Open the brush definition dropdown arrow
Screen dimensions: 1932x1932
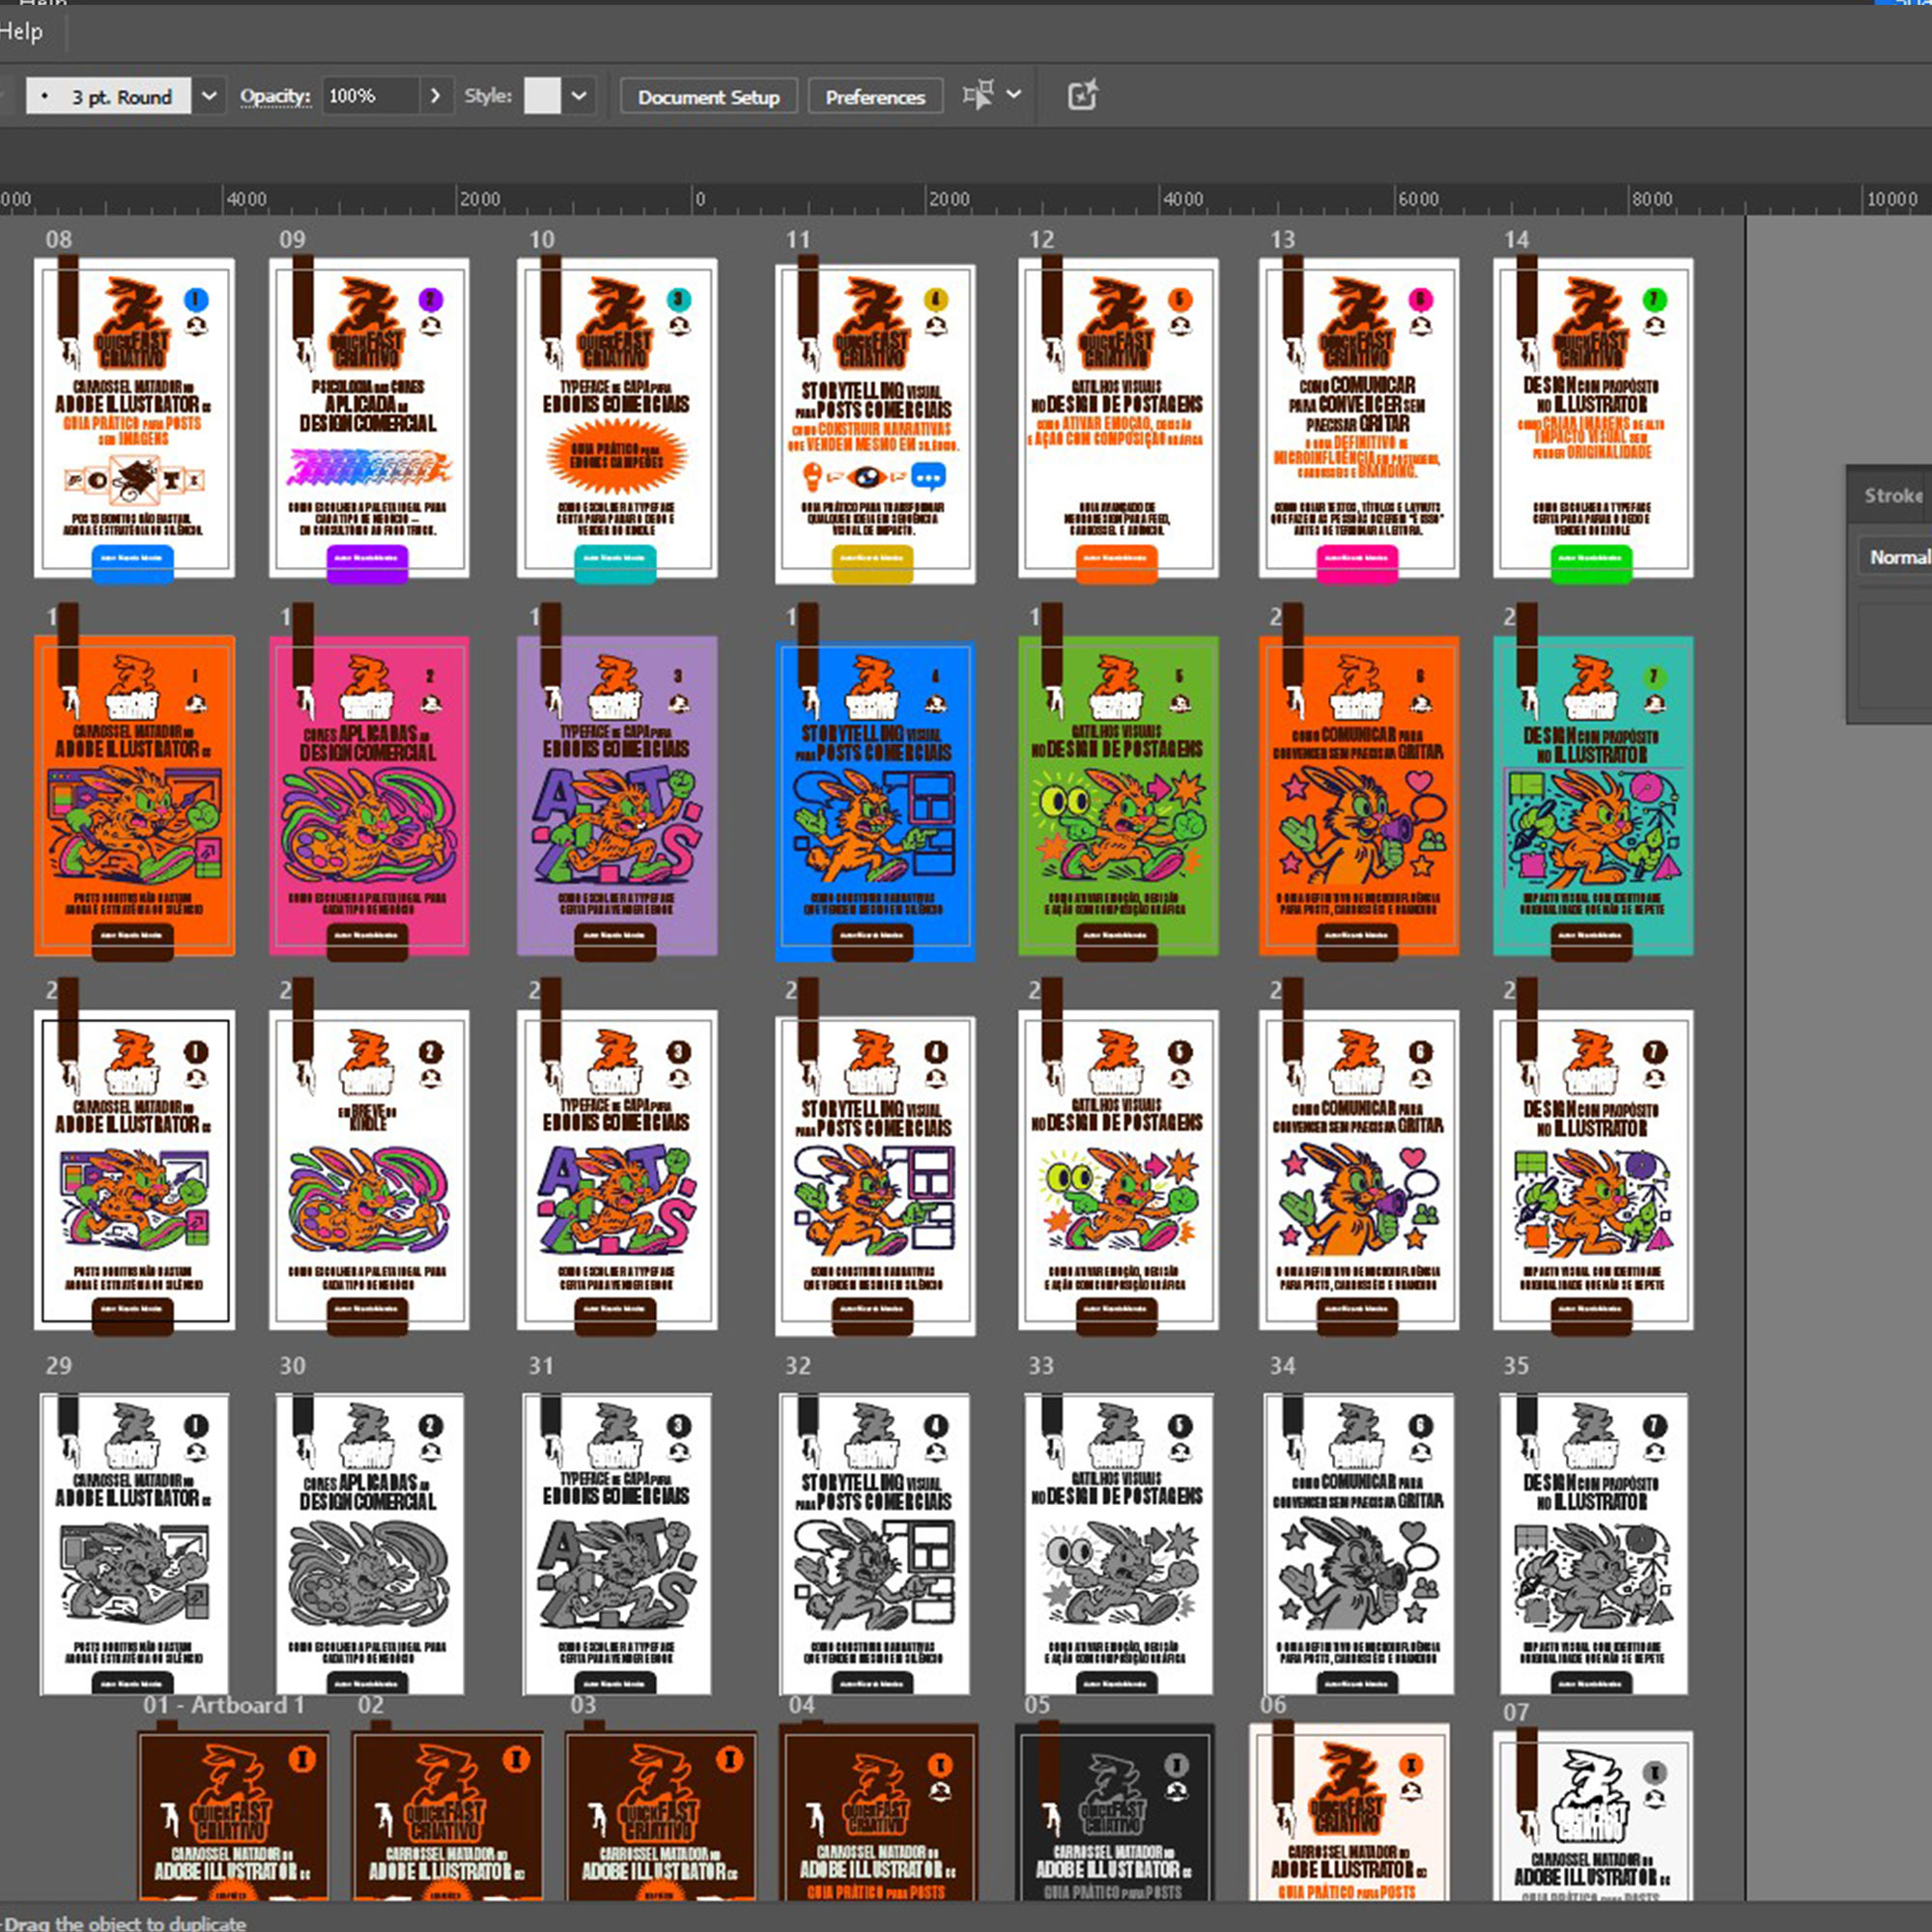(x=209, y=96)
